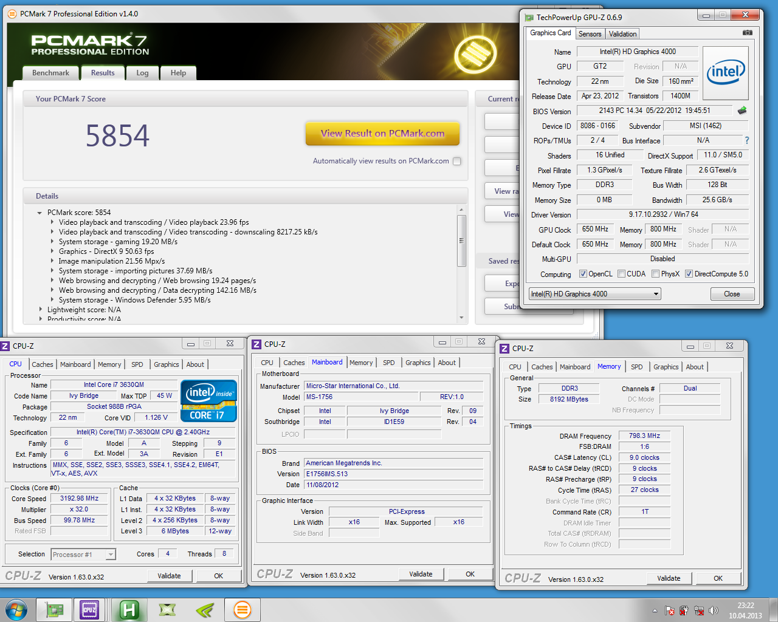Click the network tray icon

pos(699,610)
